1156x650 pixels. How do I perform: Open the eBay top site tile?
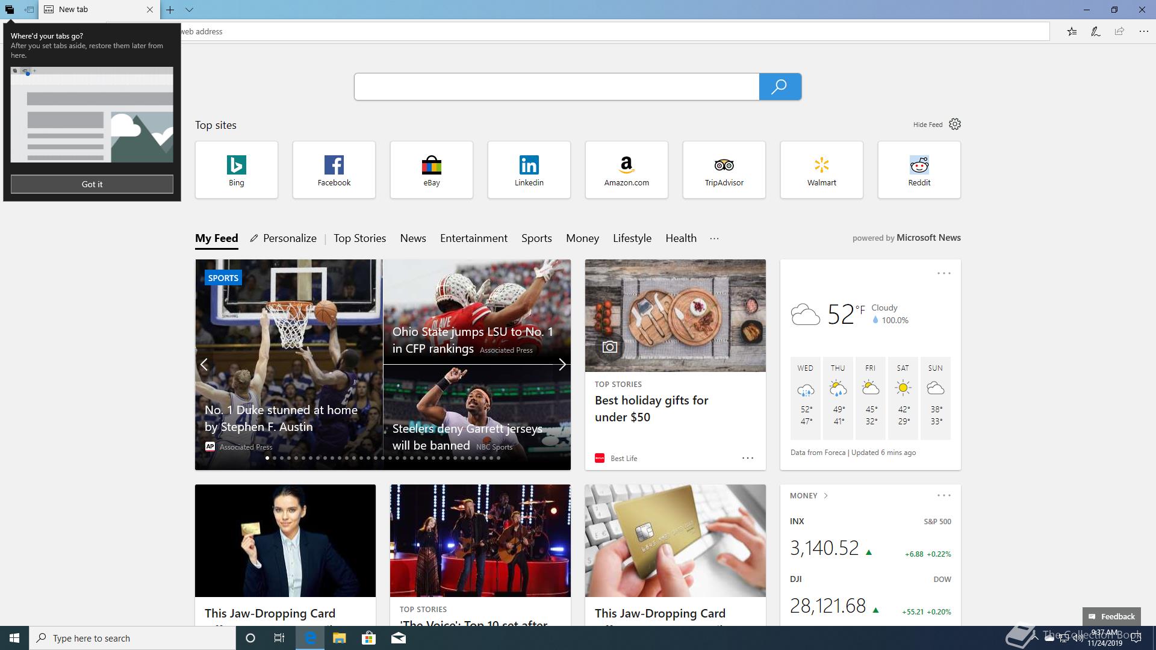[432, 170]
